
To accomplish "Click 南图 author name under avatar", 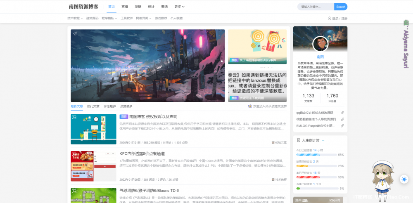I will 320,57.
